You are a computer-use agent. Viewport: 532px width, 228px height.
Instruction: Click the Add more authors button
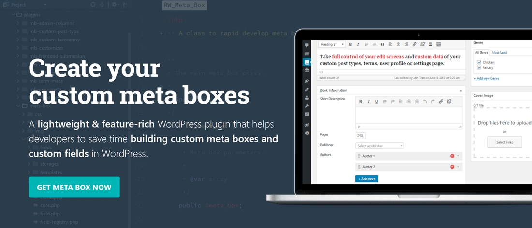tap(367, 179)
